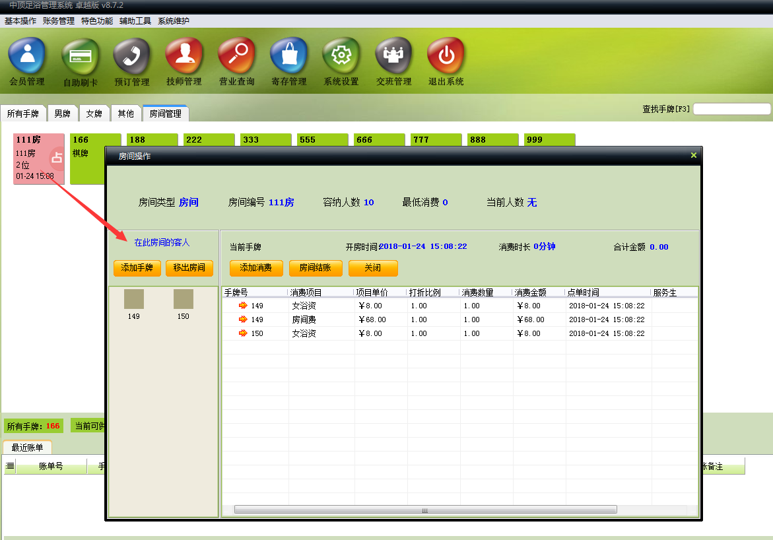
Task: Select room 666 card
Action: tap(379, 139)
